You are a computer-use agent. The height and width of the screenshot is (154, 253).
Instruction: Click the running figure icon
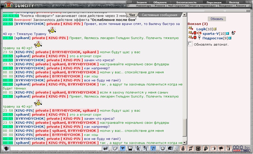[x=138, y=148]
